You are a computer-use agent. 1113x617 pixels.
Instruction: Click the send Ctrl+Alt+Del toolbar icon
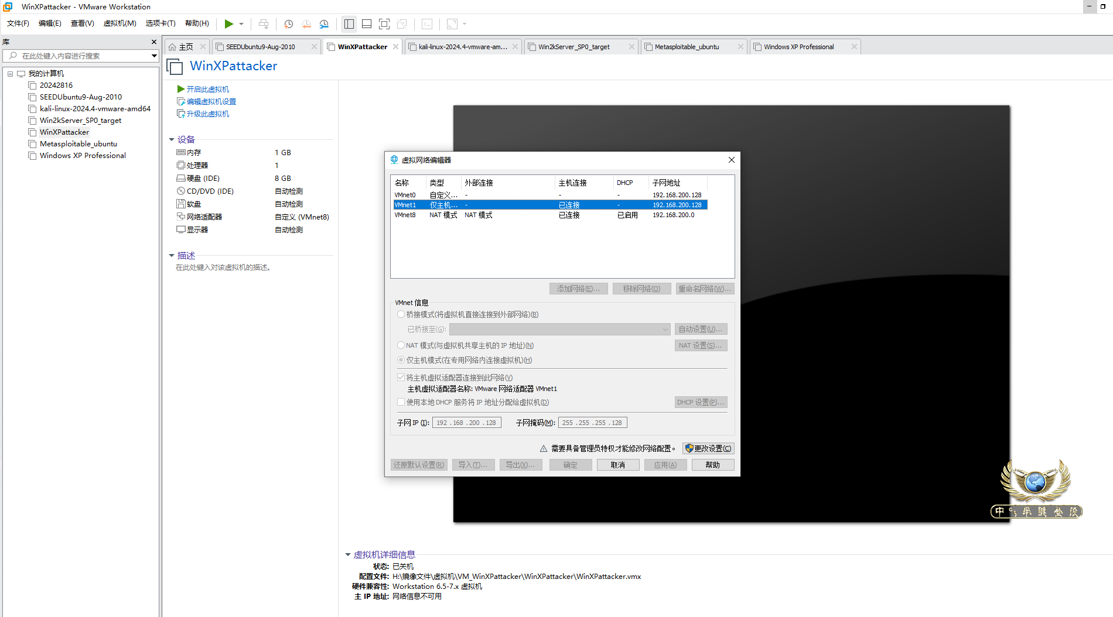tap(264, 24)
